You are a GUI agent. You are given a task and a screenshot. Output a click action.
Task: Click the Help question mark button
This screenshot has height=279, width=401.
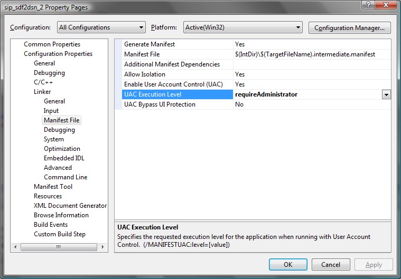point(368,5)
